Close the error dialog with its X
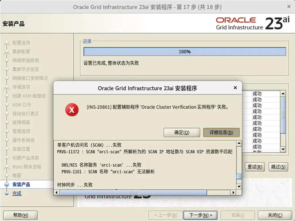 235,87
